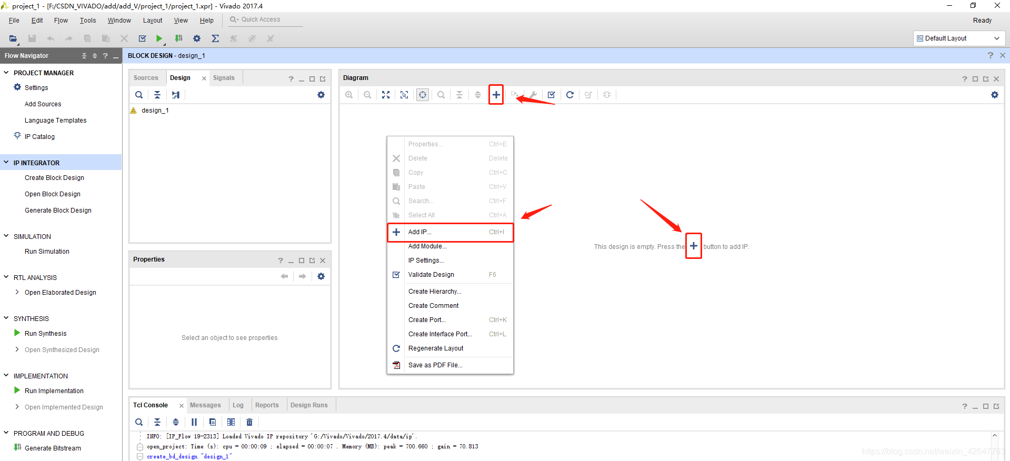Switch to Sources tab
This screenshot has width=1010, height=461.
[x=146, y=78]
